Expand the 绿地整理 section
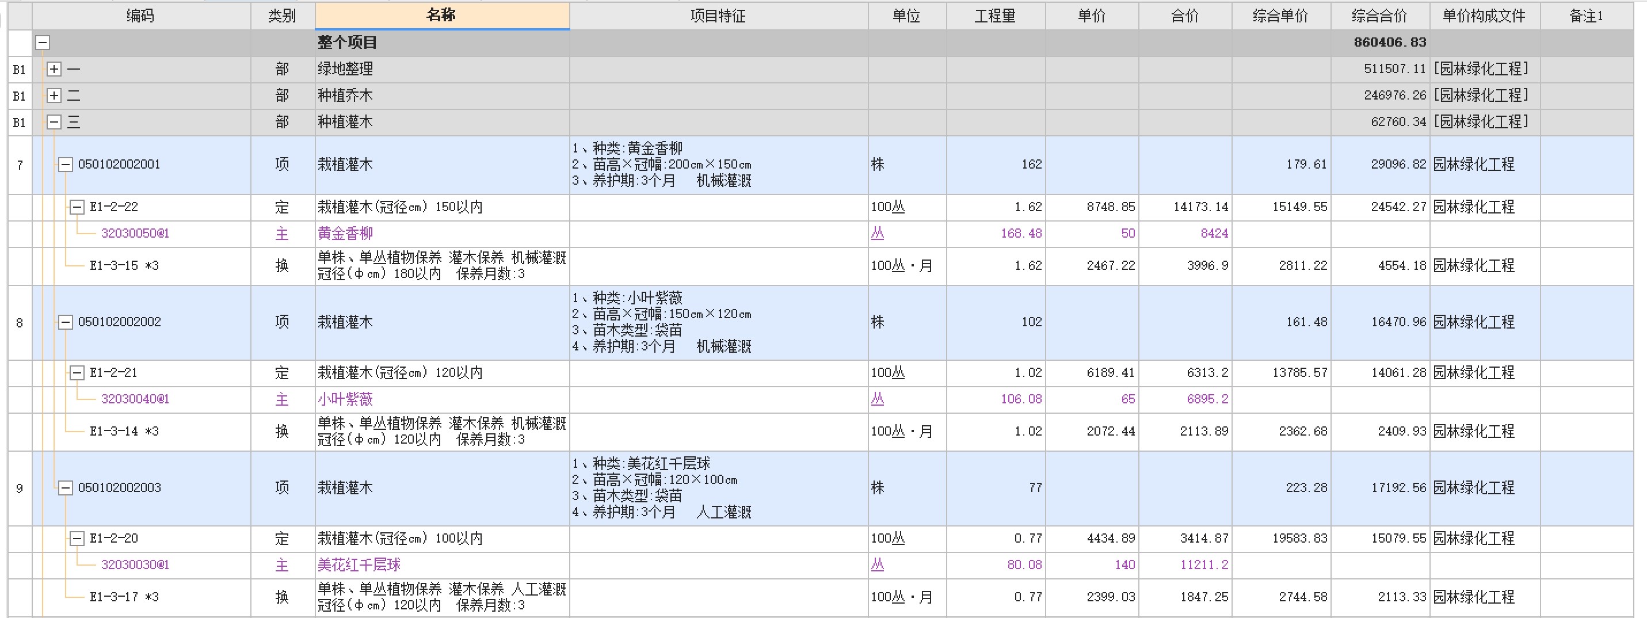This screenshot has width=1647, height=618. coord(54,69)
